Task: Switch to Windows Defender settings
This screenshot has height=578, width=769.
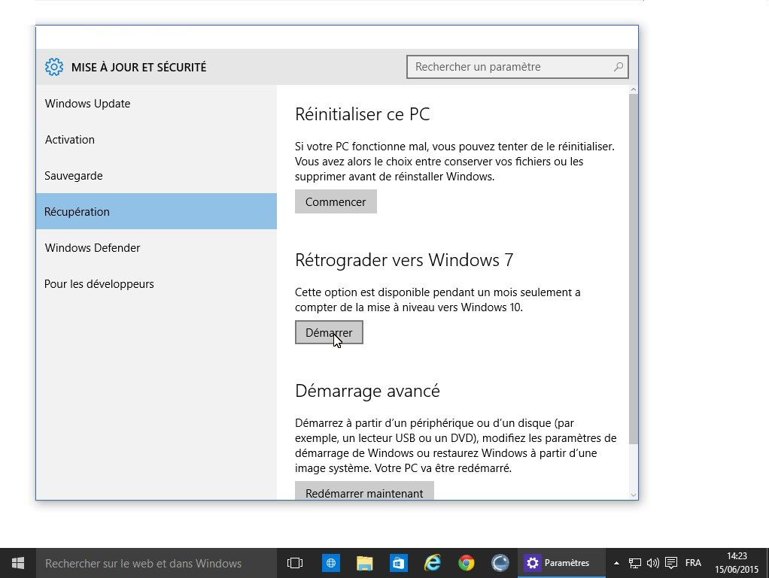Action: pos(92,248)
